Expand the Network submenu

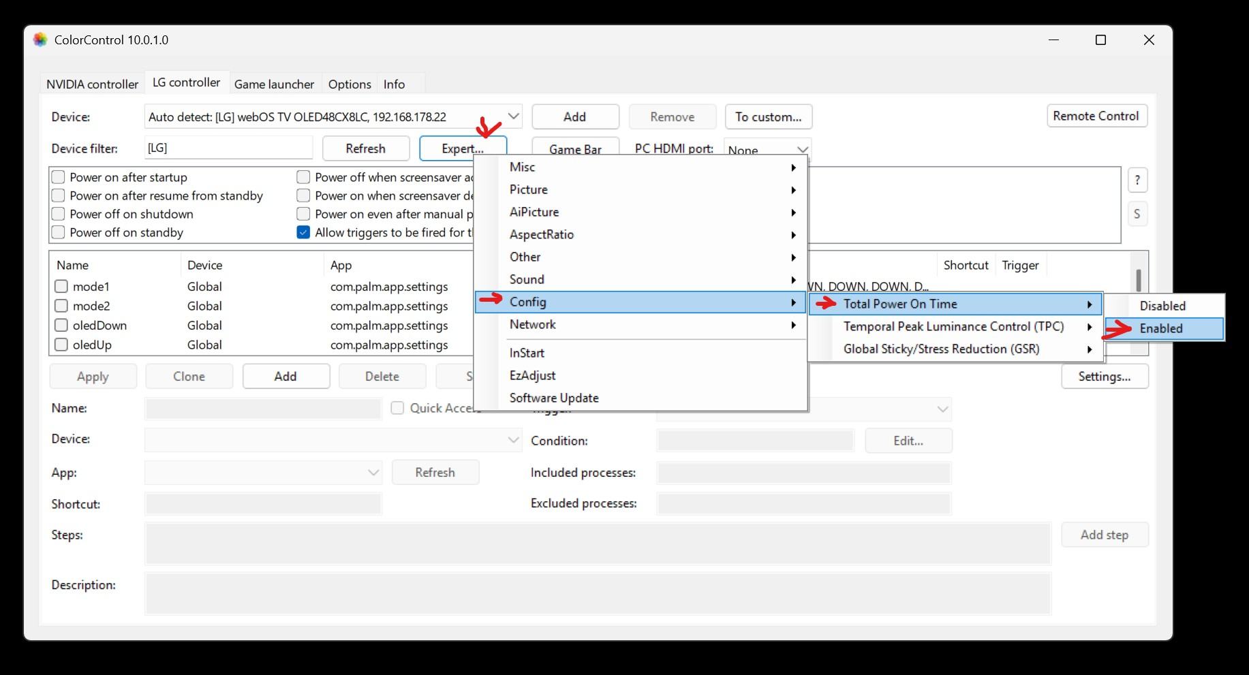641,324
